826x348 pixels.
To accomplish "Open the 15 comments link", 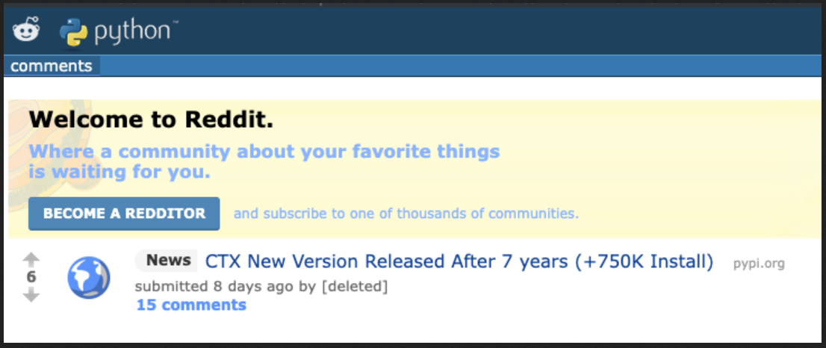I will [x=191, y=305].
